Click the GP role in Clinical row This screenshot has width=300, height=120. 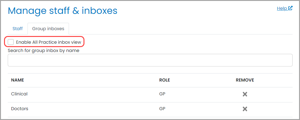click(162, 94)
